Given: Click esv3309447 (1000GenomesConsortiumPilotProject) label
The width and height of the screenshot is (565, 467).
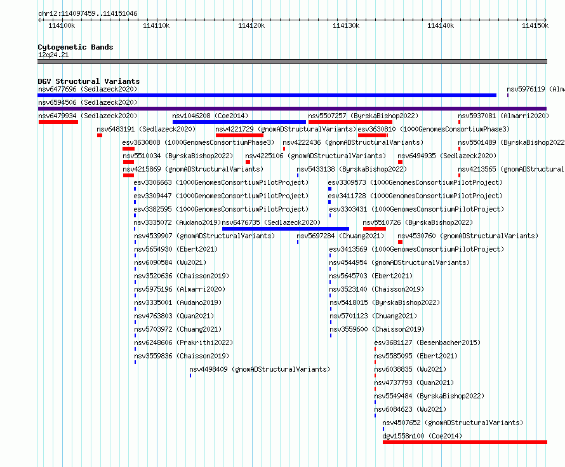Looking at the screenshot, I should tap(222, 196).
